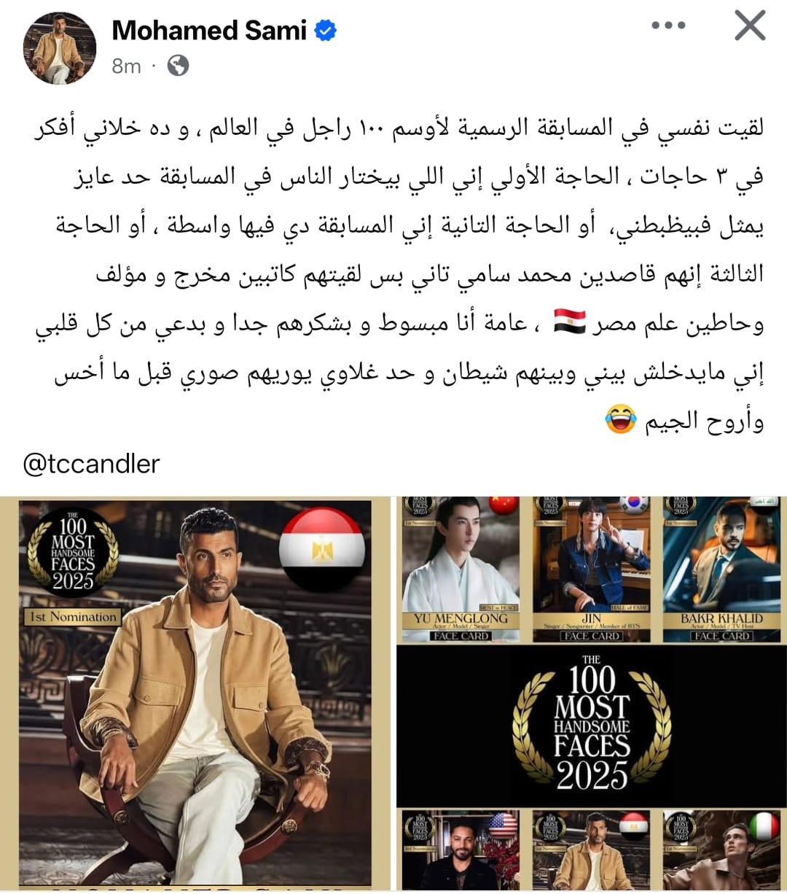Viewport: 787px width, 894px height.
Task: Open the Bakr Khalid face card
Action: pos(721,570)
